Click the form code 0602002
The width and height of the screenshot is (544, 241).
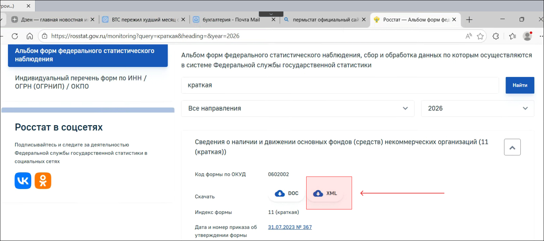click(278, 174)
